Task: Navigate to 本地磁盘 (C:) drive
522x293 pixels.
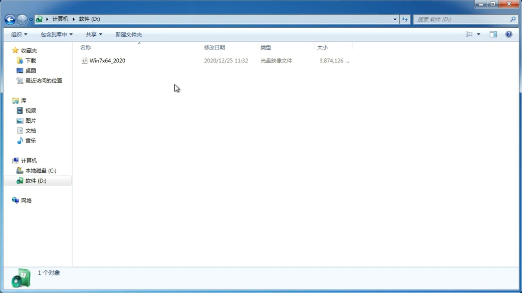Action: tap(41, 170)
